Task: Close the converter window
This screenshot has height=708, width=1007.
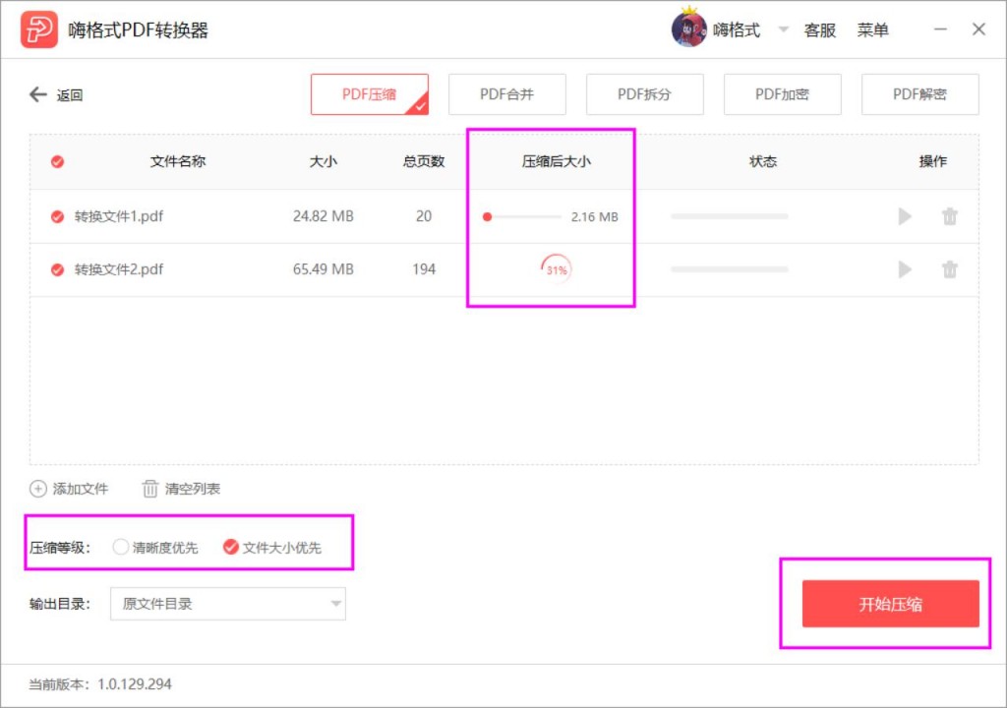Action: click(978, 29)
